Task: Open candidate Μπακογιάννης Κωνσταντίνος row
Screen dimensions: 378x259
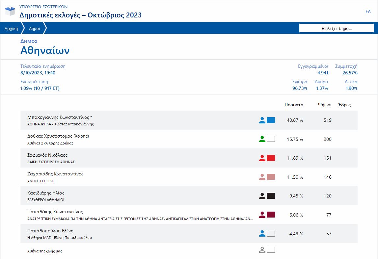Action: point(60,117)
